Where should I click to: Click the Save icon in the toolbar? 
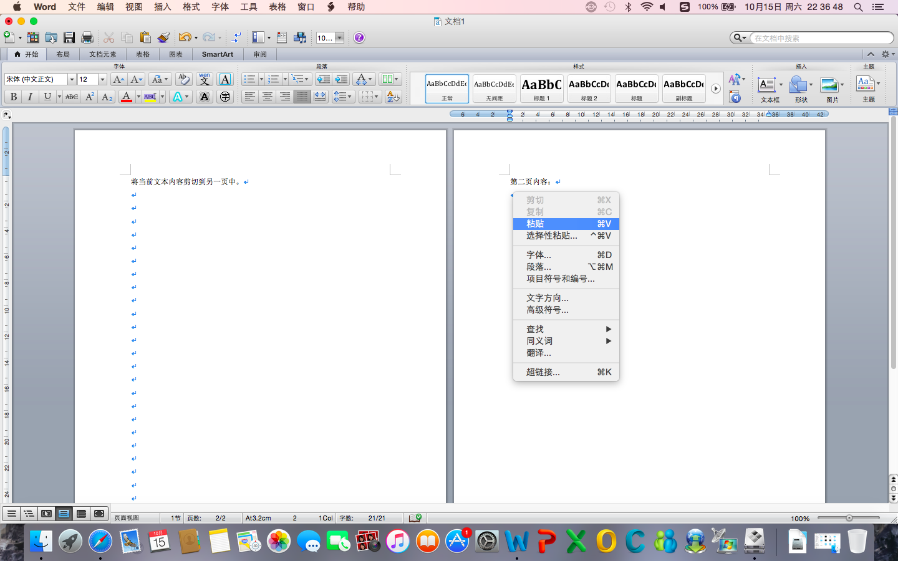(x=69, y=37)
